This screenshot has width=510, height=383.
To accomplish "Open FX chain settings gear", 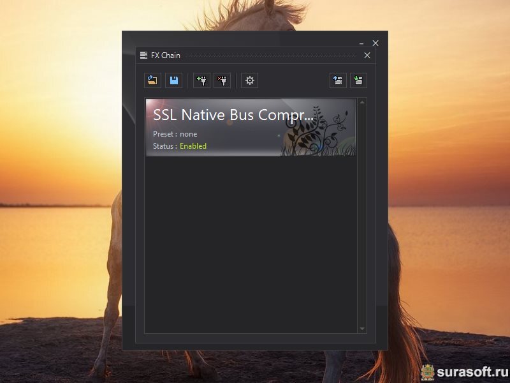I will click(249, 80).
